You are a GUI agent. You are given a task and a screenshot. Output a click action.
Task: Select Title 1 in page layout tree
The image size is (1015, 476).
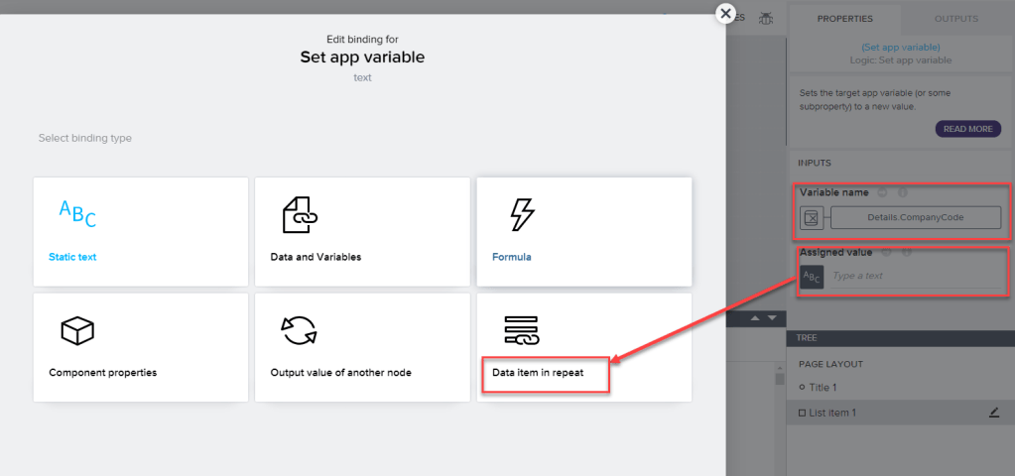824,388
